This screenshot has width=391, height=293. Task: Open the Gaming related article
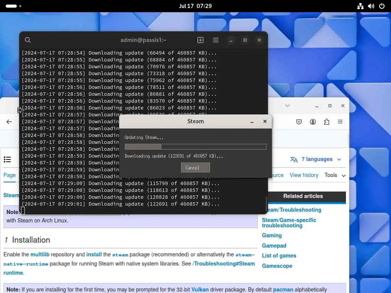tap(272, 235)
